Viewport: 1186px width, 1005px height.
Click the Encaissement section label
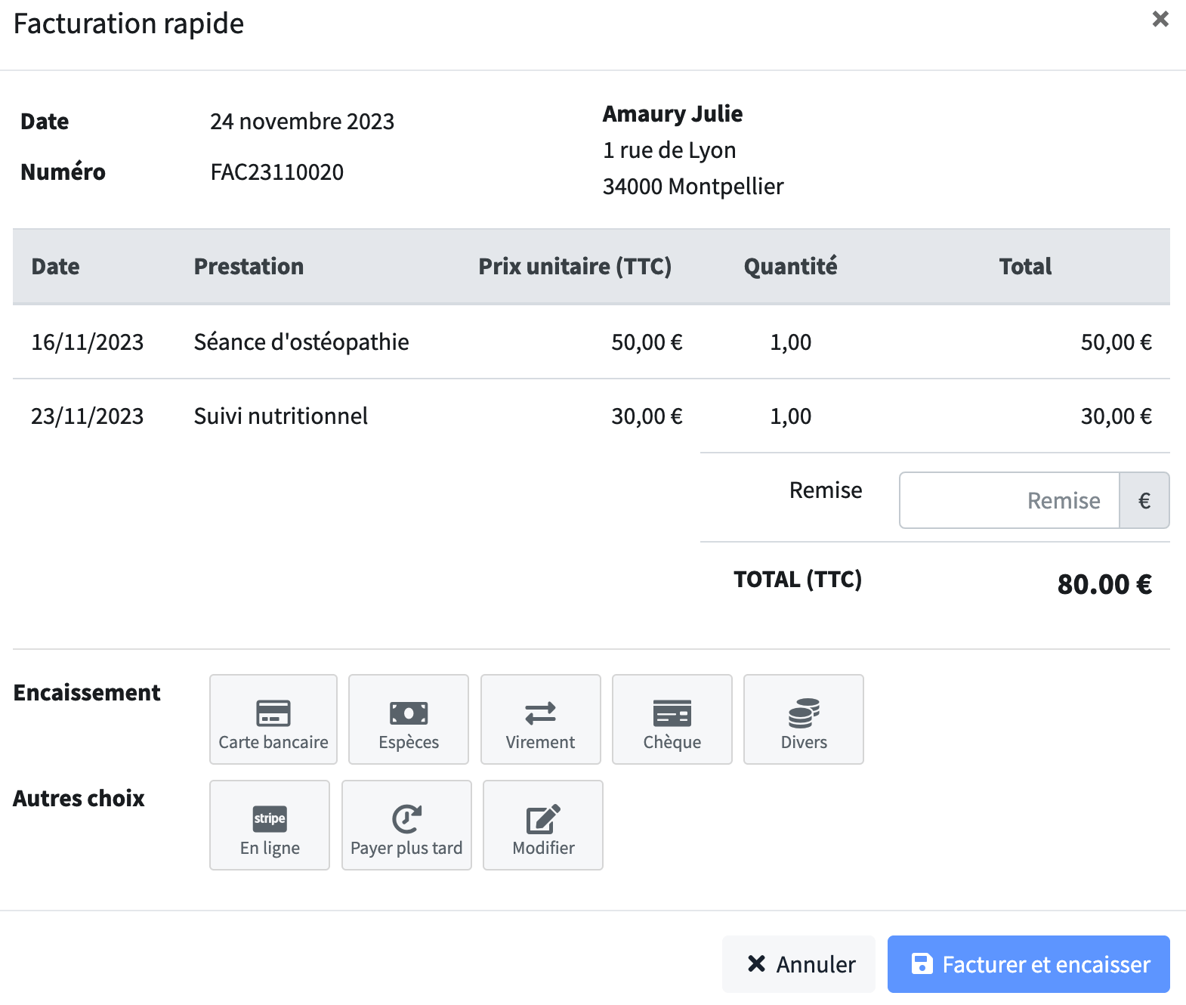click(x=87, y=693)
